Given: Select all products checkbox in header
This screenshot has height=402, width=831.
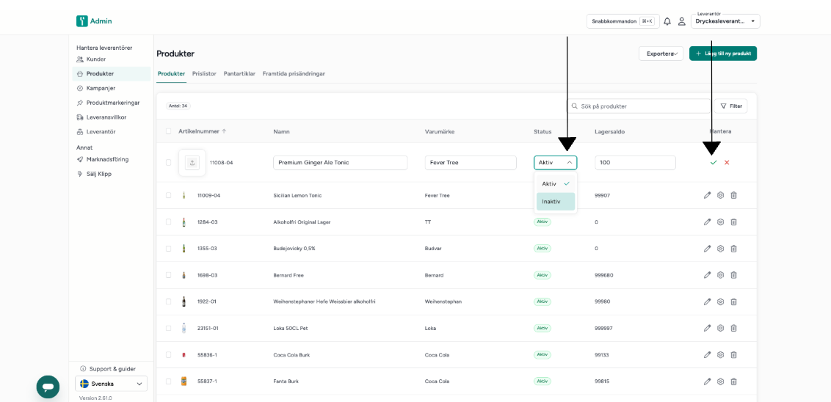Looking at the screenshot, I should pos(169,131).
